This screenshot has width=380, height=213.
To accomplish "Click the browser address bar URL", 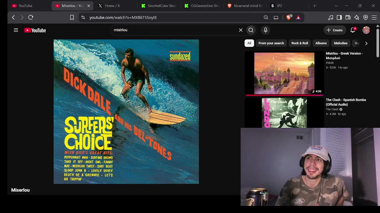I will [123, 17].
